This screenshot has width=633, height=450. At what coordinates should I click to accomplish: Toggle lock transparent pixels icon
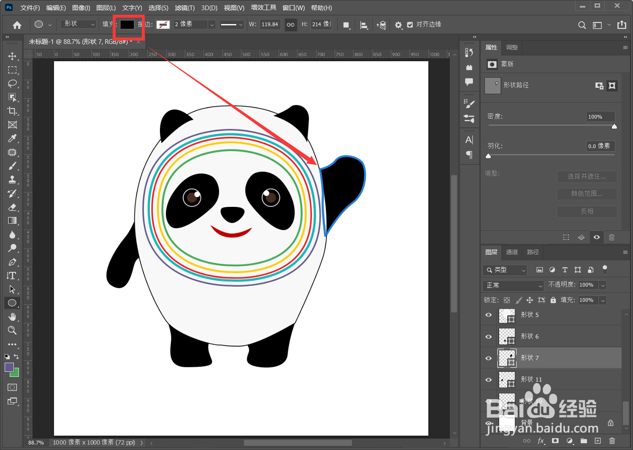[x=507, y=300]
